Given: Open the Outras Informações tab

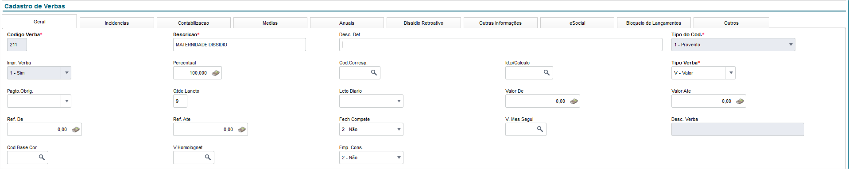Looking at the screenshot, I should 500,23.
